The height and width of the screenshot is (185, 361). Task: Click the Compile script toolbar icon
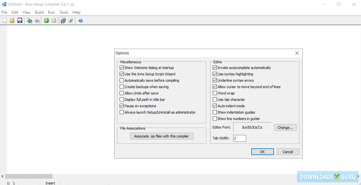pos(30,20)
